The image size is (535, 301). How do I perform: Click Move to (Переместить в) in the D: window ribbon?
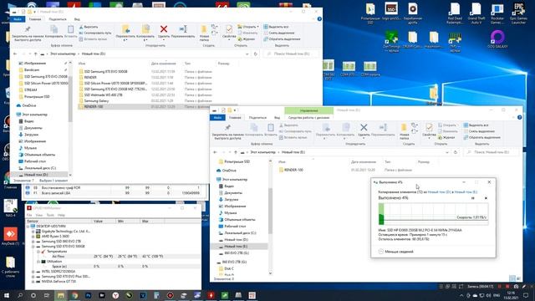click(125, 33)
